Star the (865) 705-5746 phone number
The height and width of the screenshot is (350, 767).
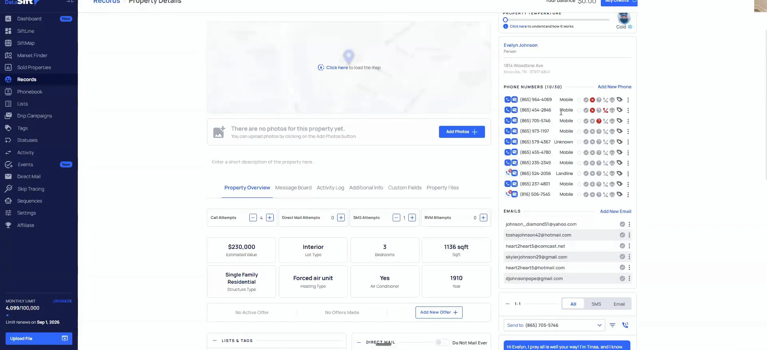point(579,121)
